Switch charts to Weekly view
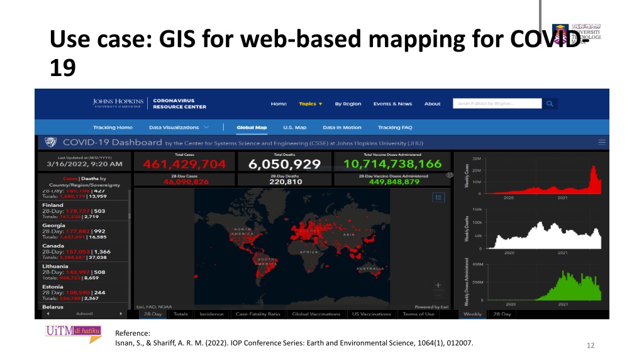This screenshot has height=362, width=644. point(472,314)
